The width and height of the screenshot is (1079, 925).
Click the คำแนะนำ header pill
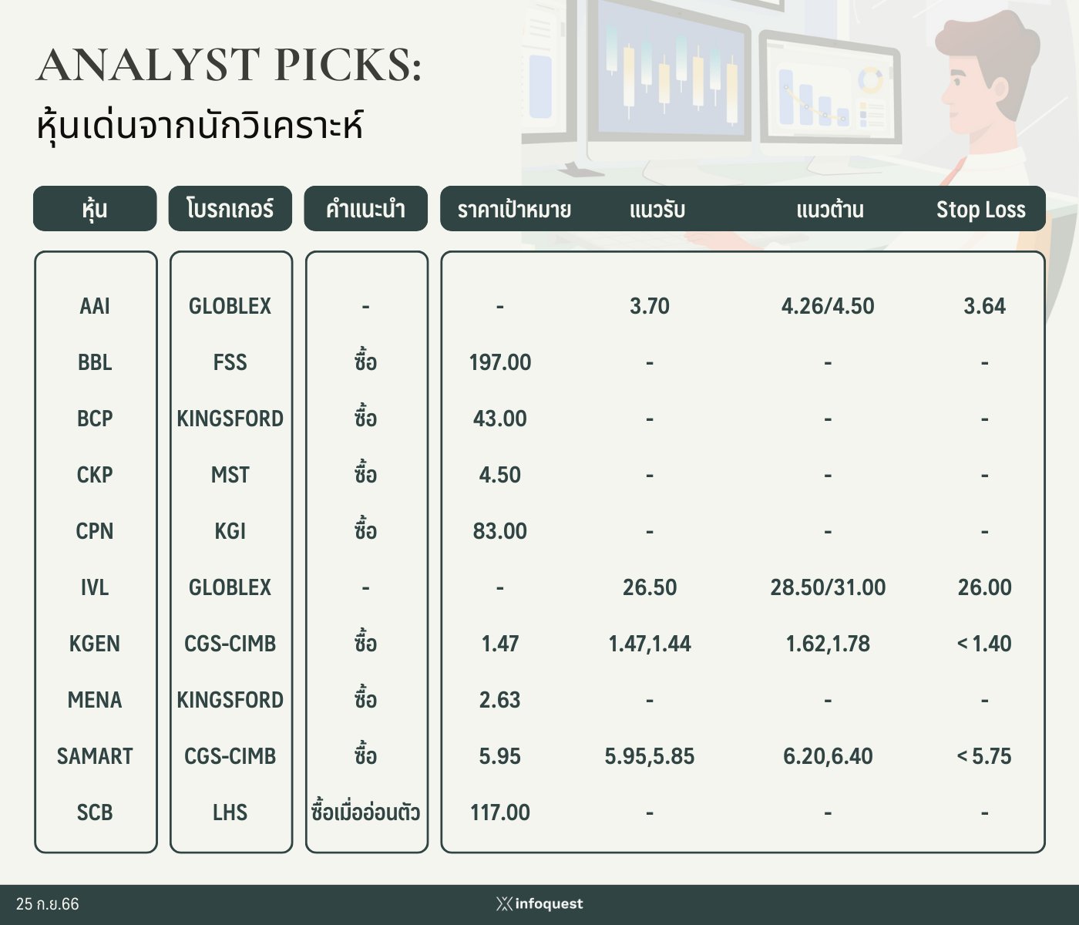[x=365, y=209]
